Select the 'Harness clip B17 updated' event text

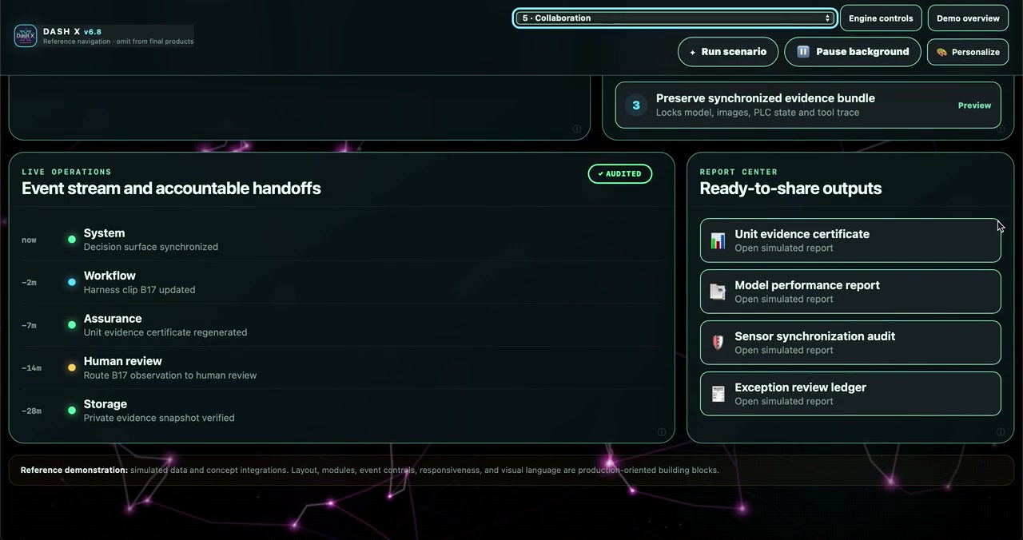tap(140, 290)
